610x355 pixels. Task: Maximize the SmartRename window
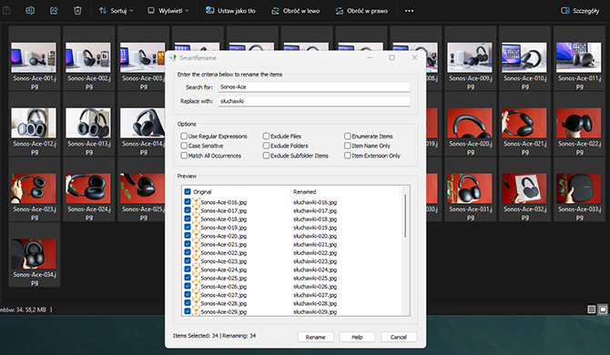click(392, 57)
